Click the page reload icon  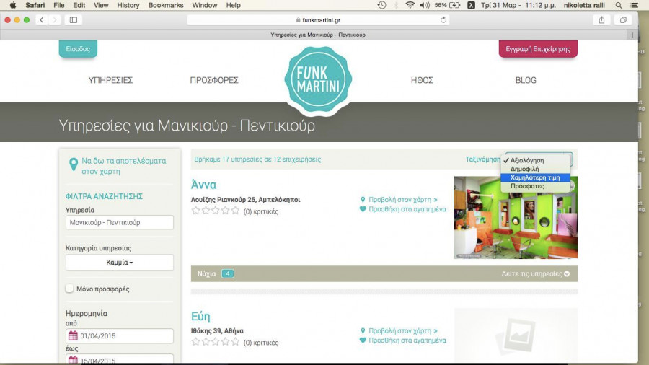443,19
